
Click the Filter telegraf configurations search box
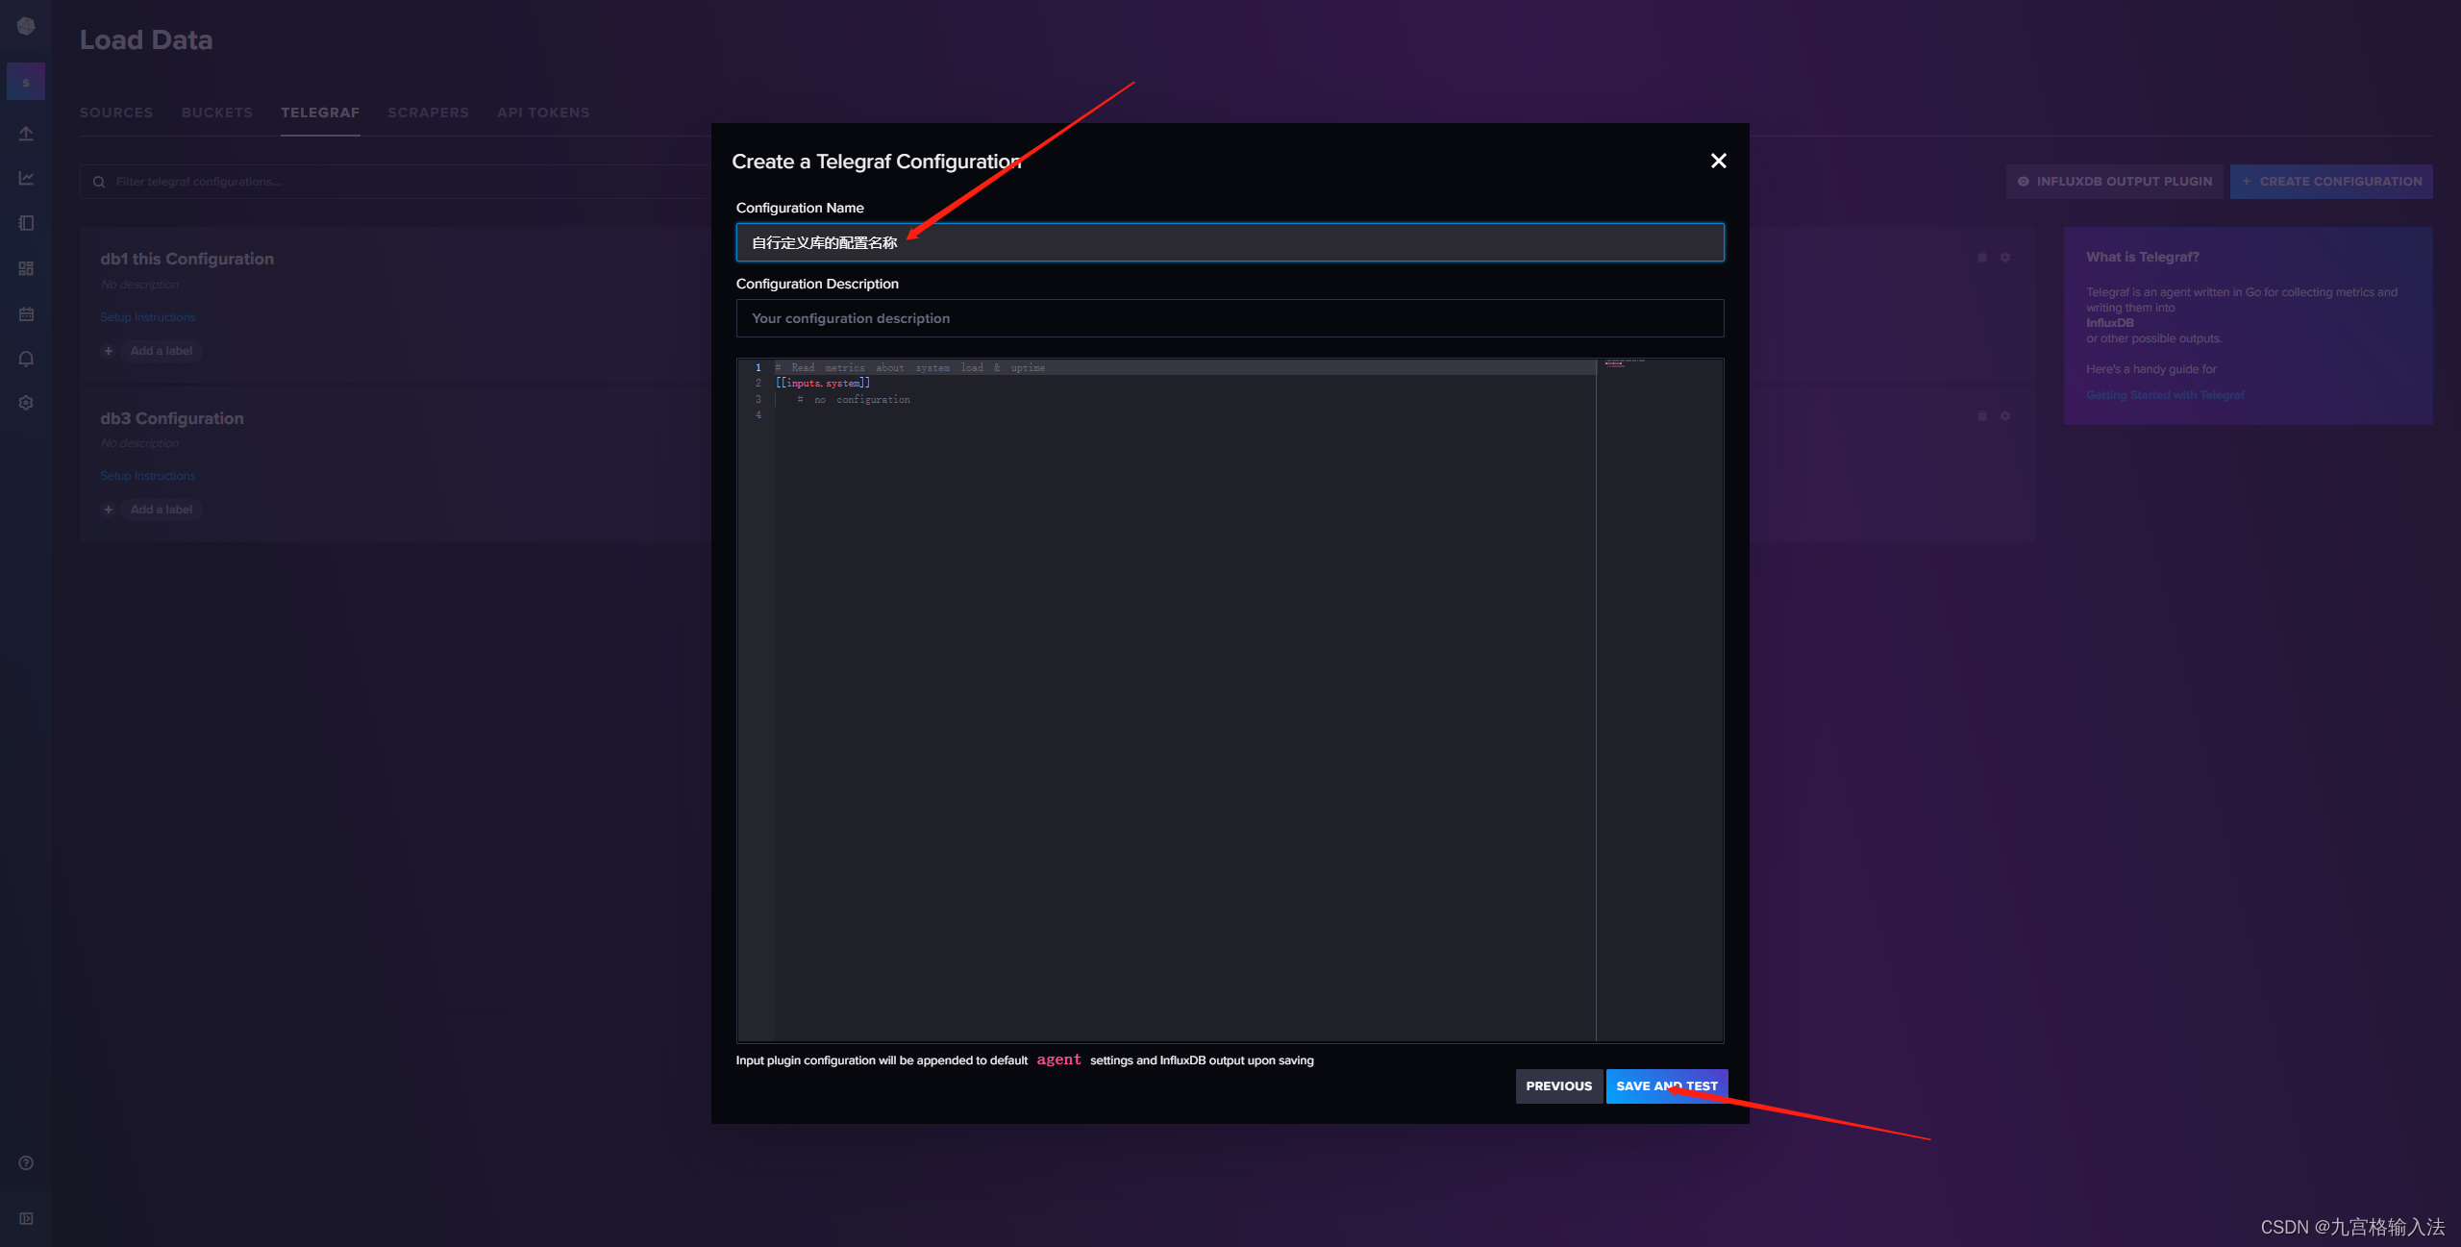coord(396,182)
